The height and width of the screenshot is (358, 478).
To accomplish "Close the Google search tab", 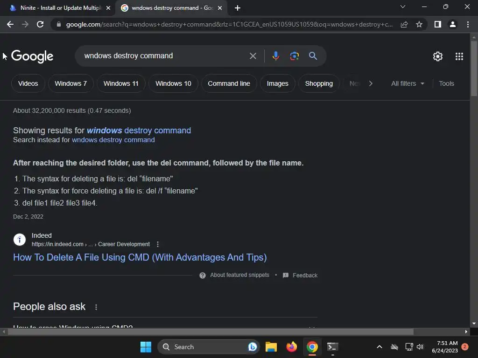I will (220, 8).
